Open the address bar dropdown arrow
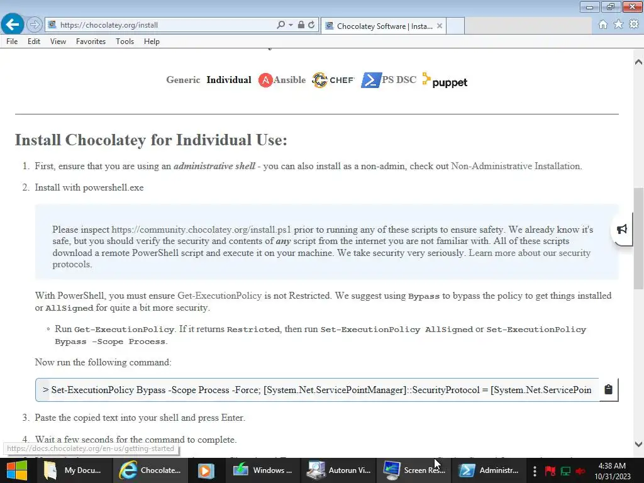 click(291, 25)
